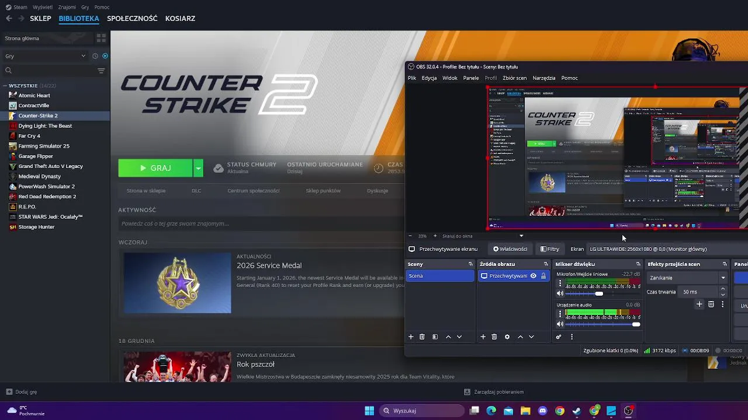The height and width of the screenshot is (420, 748).
Task: Click Steam library search field
Action: tap(49, 71)
